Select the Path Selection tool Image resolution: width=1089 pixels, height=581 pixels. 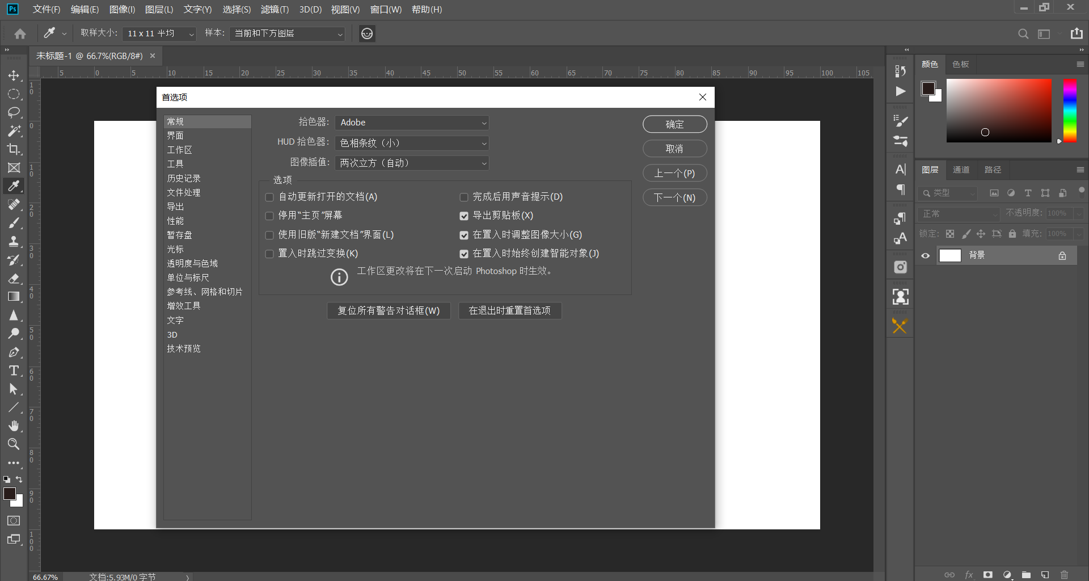pyautogui.click(x=14, y=389)
